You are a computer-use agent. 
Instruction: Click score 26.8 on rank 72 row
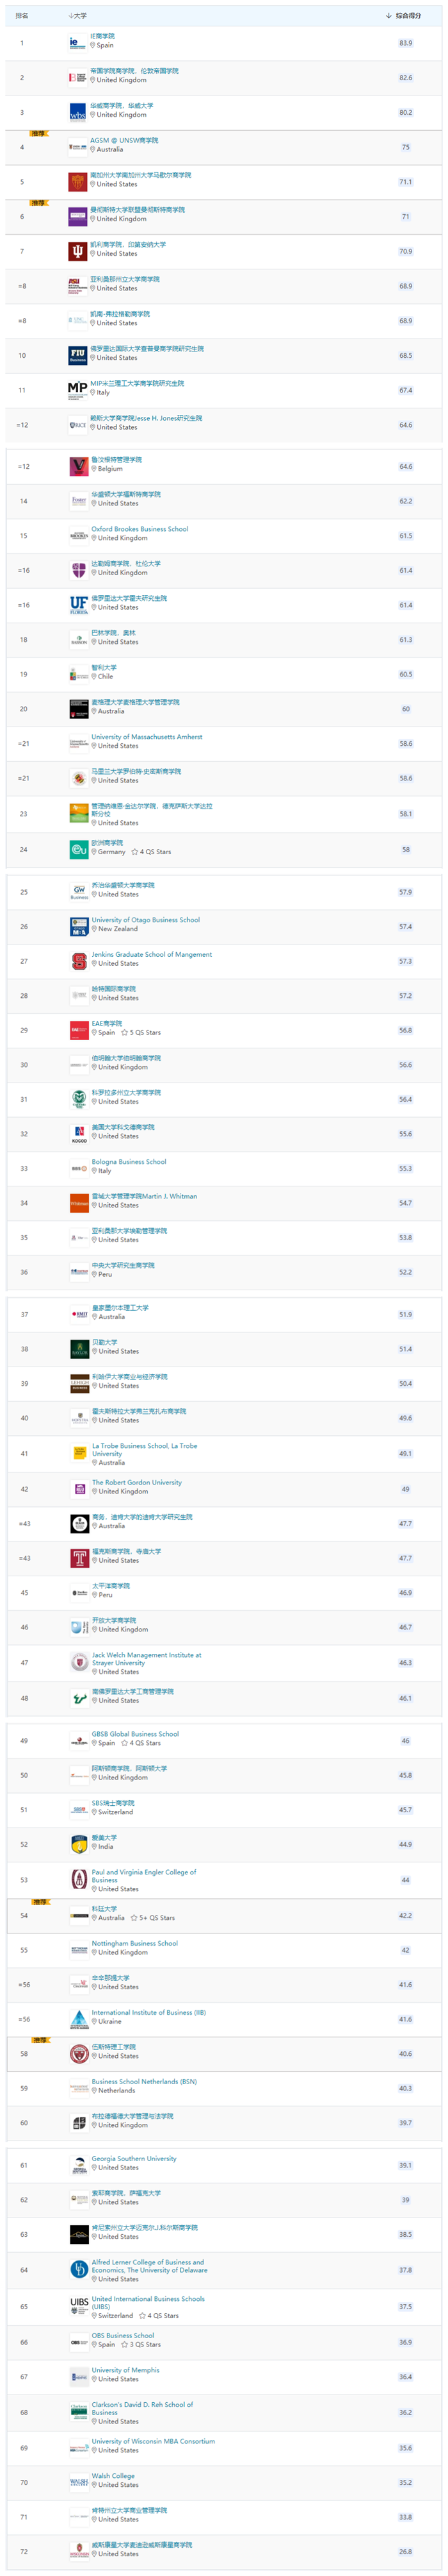[x=405, y=2551]
